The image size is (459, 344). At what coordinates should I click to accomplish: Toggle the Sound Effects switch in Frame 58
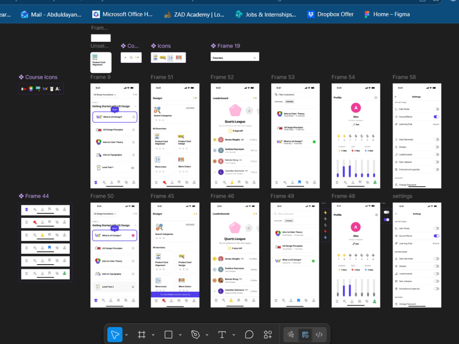[437, 117]
